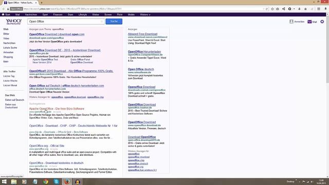Close the Open Office Yahoo tab
The height and width of the screenshot is (185, 329).
click(x=36, y=3)
